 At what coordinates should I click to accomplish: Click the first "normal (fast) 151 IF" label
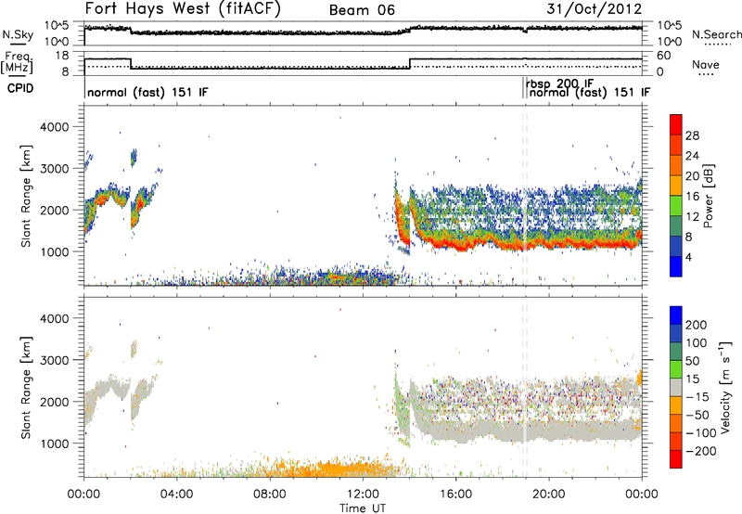tap(147, 92)
